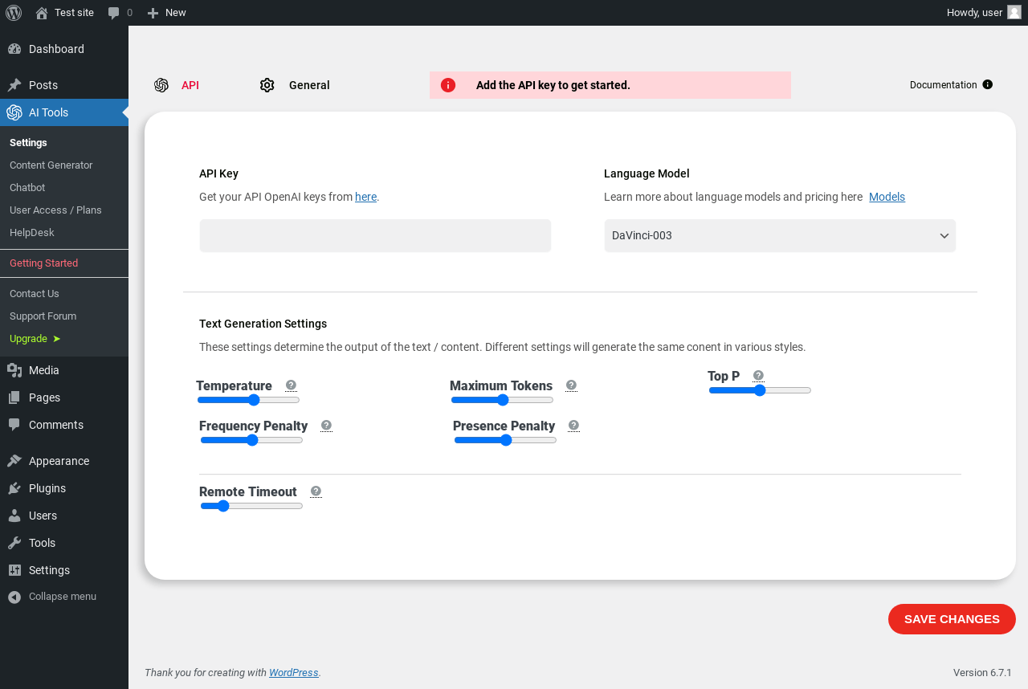This screenshot has width=1028, height=689.
Task: Click the Maximum Tokens help icon
Action: (571, 385)
